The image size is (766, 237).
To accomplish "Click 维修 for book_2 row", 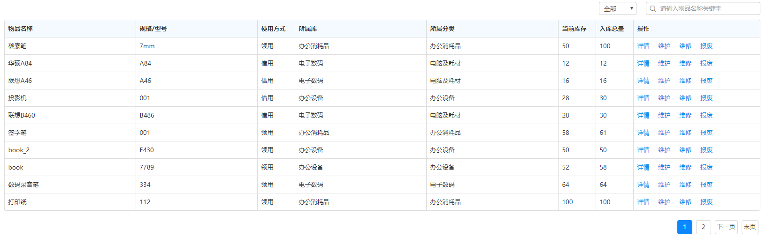I will pyautogui.click(x=685, y=150).
